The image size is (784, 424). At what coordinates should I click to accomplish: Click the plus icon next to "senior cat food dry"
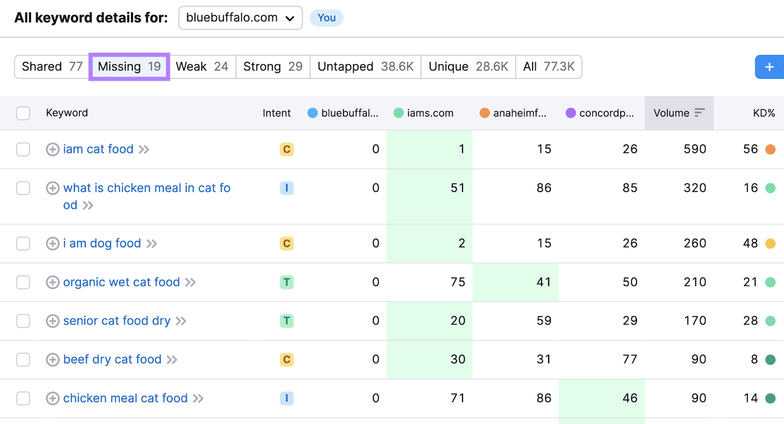click(x=52, y=321)
